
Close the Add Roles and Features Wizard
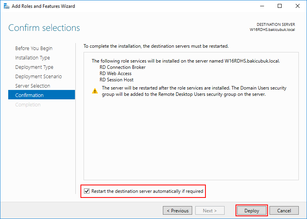298,6
